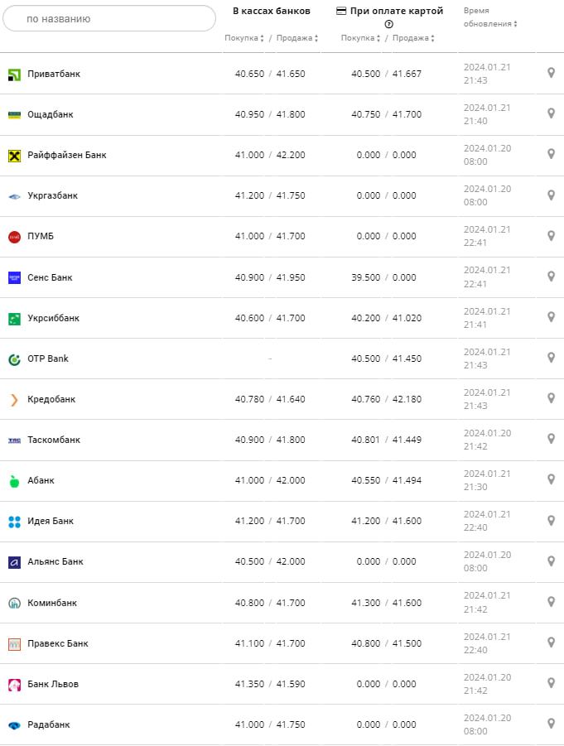
Task: Click the card payment help question icon
Action: [388, 25]
